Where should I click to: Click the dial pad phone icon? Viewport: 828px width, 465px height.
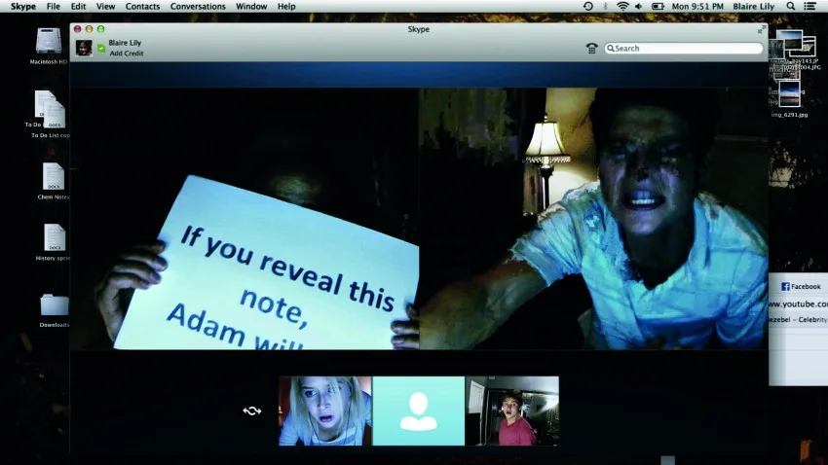point(591,48)
